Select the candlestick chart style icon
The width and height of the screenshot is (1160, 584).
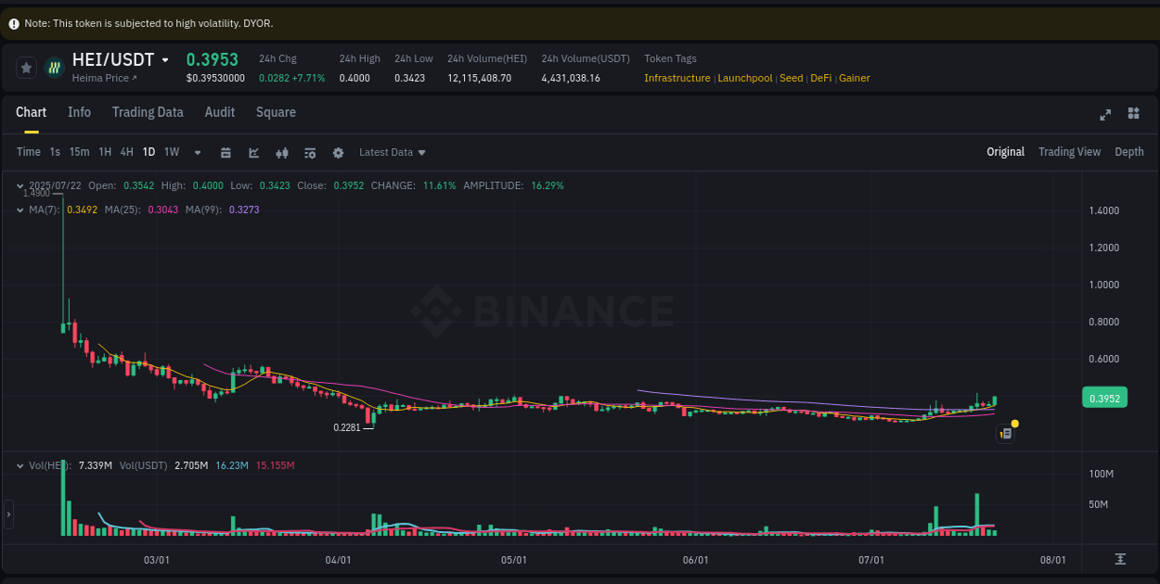tap(282, 151)
